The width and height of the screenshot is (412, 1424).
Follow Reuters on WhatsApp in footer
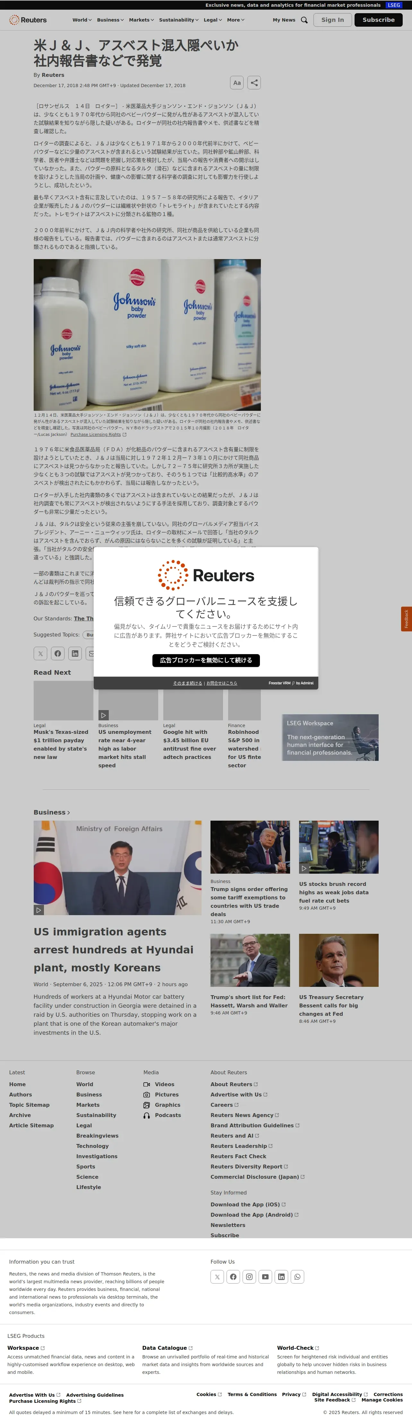297,1277
